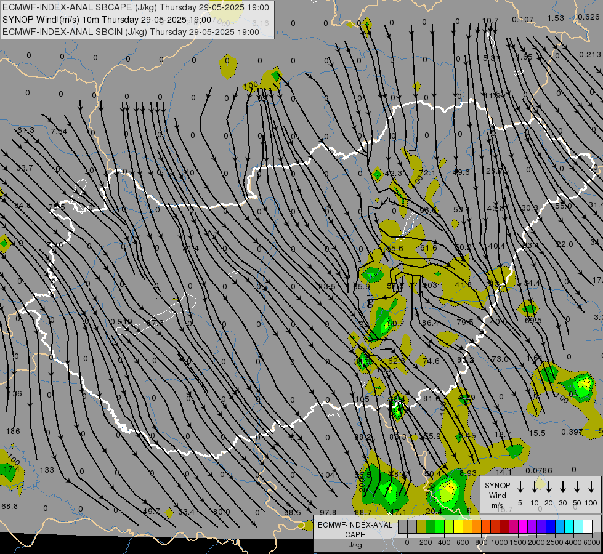
Task: Click the 10 m/s wind arrow in the SYNOP legend
Action: pyautogui.click(x=535, y=487)
